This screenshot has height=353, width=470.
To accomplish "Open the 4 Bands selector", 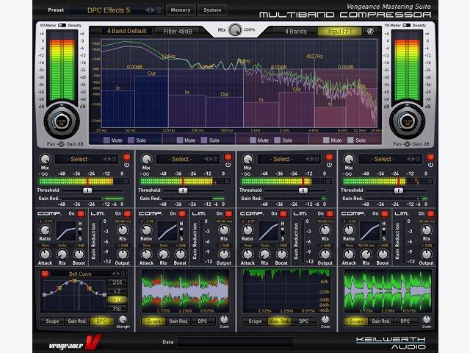I will point(295,31).
